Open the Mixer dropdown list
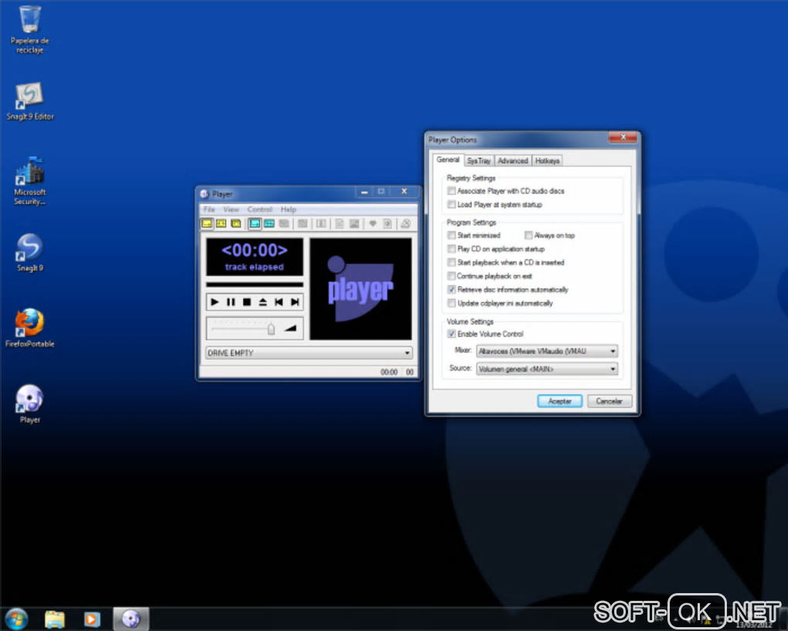 (547, 351)
